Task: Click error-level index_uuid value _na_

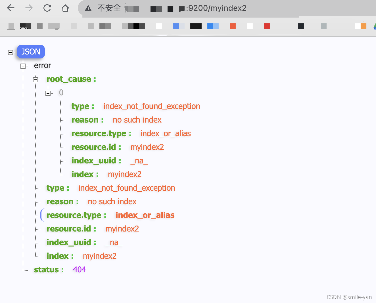Action: coord(114,243)
